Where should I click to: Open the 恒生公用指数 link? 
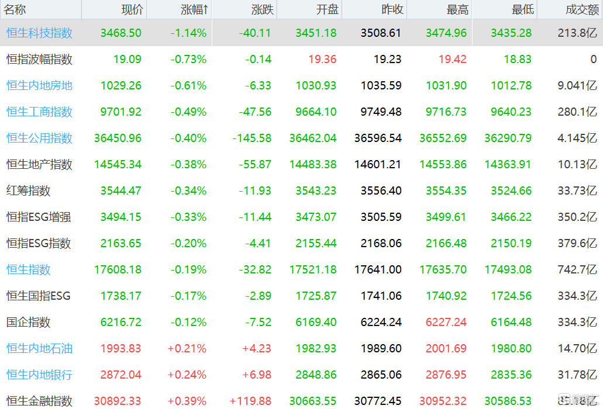click(40, 138)
